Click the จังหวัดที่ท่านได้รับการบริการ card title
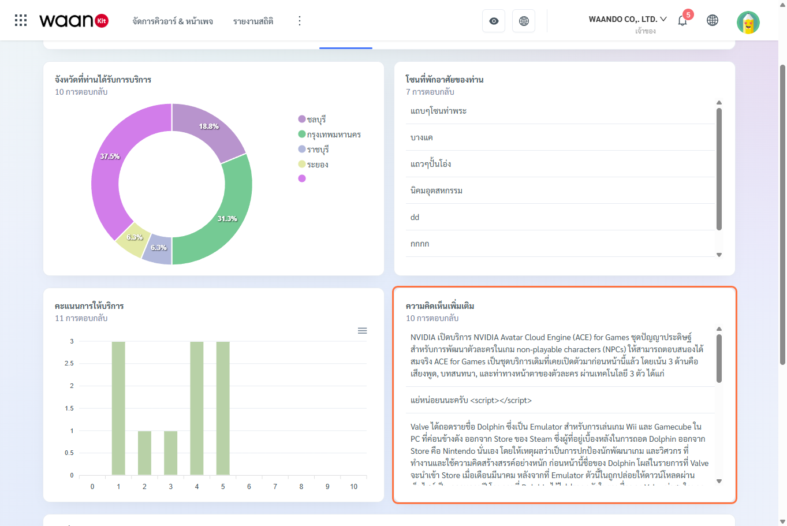 pyautogui.click(x=103, y=80)
